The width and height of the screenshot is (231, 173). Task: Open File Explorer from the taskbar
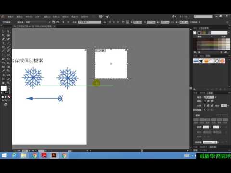24,155
